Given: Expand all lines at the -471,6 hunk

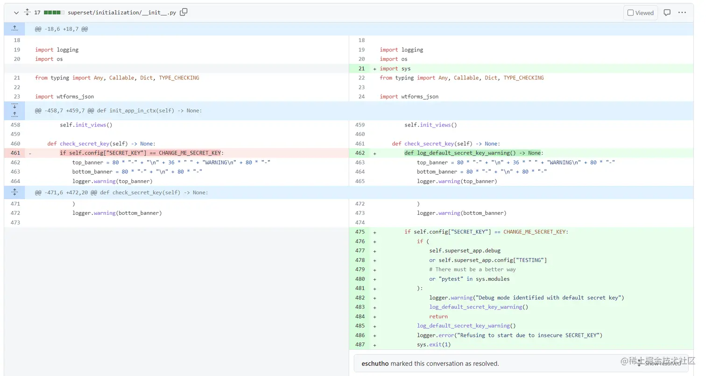Looking at the screenshot, I should point(14,192).
